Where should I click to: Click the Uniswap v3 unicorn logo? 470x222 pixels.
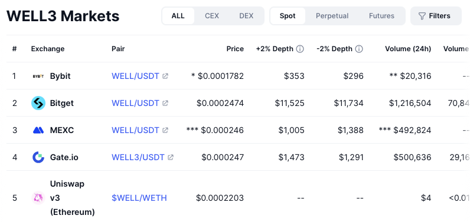coord(38,198)
